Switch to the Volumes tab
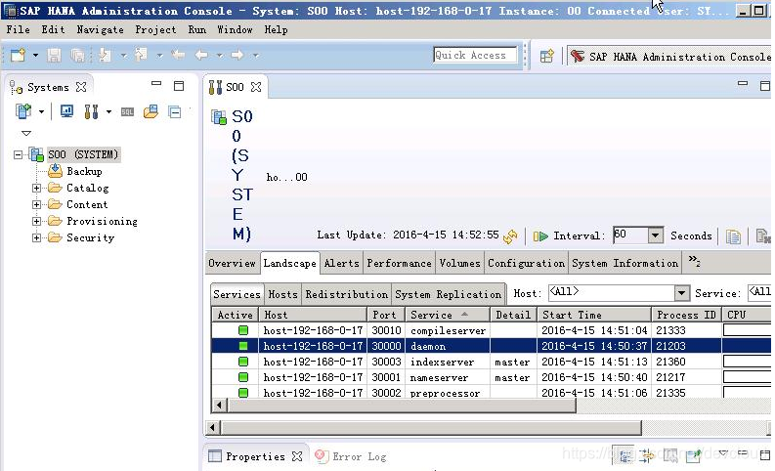The image size is (775, 471). (x=459, y=263)
